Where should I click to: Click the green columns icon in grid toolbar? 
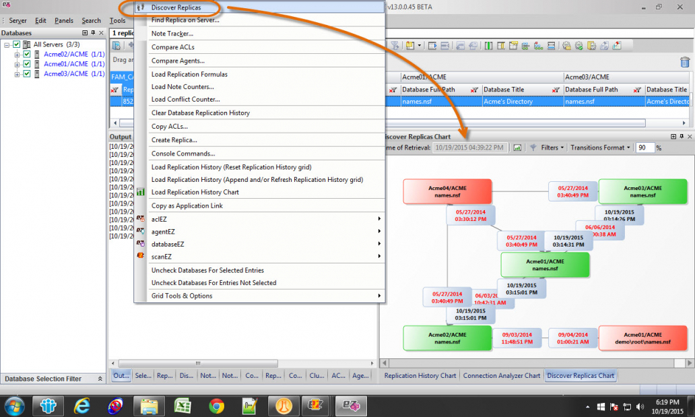coord(488,46)
